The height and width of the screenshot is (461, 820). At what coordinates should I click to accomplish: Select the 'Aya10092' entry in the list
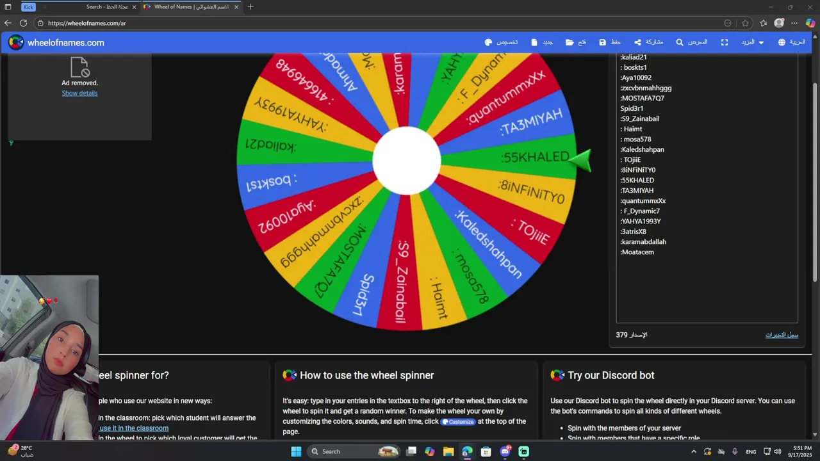tap(636, 77)
